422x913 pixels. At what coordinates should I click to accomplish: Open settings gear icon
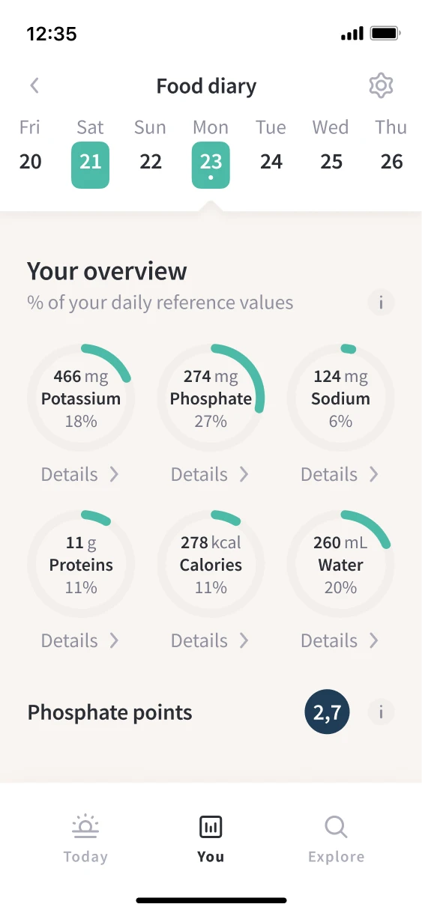(382, 86)
